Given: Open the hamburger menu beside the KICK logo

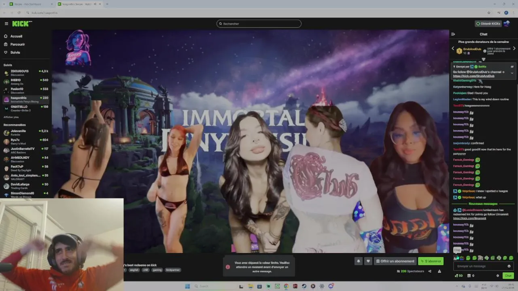Looking at the screenshot, I should click(x=6, y=24).
